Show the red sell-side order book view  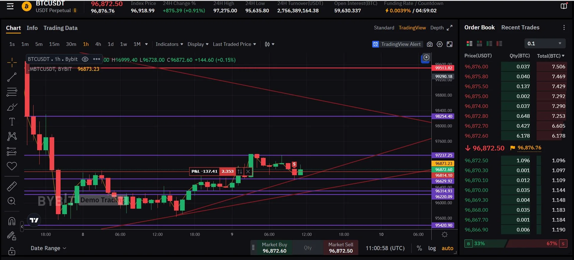[x=499, y=44]
